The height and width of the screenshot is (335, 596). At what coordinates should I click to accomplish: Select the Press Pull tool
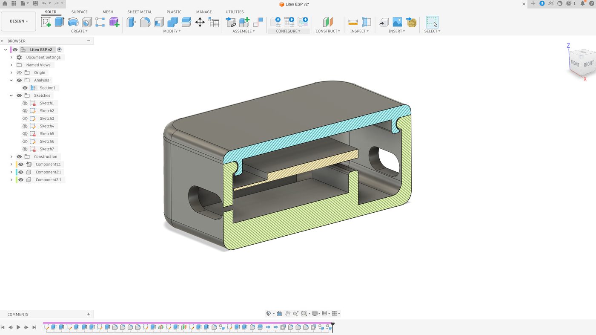[x=132, y=22]
